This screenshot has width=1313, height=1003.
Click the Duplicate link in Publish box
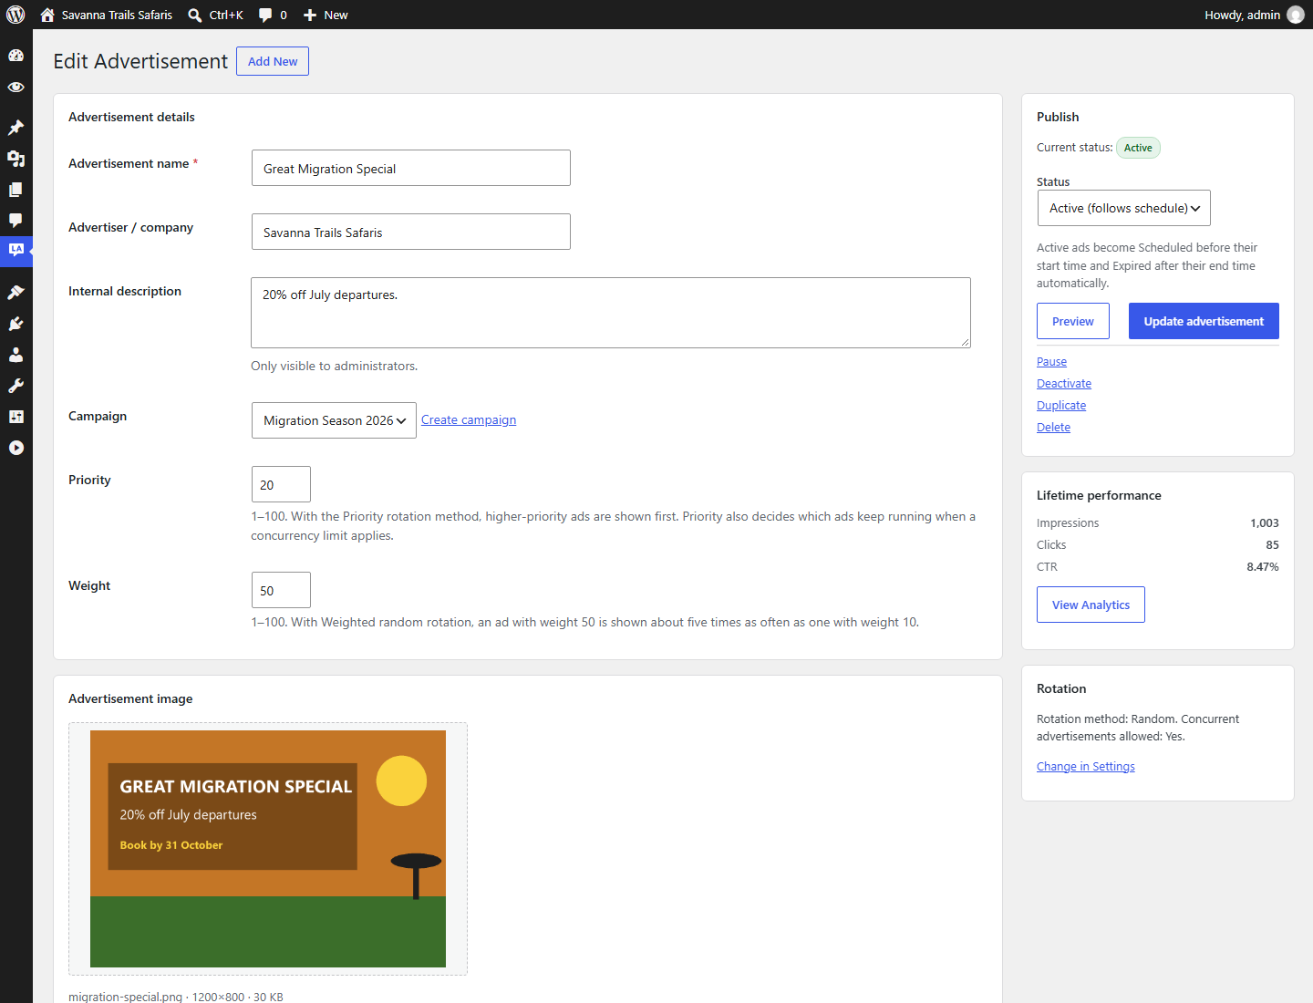click(1061, 406)
